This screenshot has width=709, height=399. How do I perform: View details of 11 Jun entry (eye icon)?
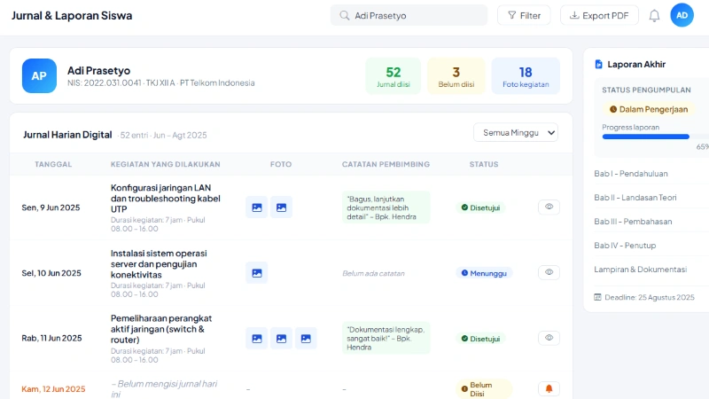coord(549,338)
